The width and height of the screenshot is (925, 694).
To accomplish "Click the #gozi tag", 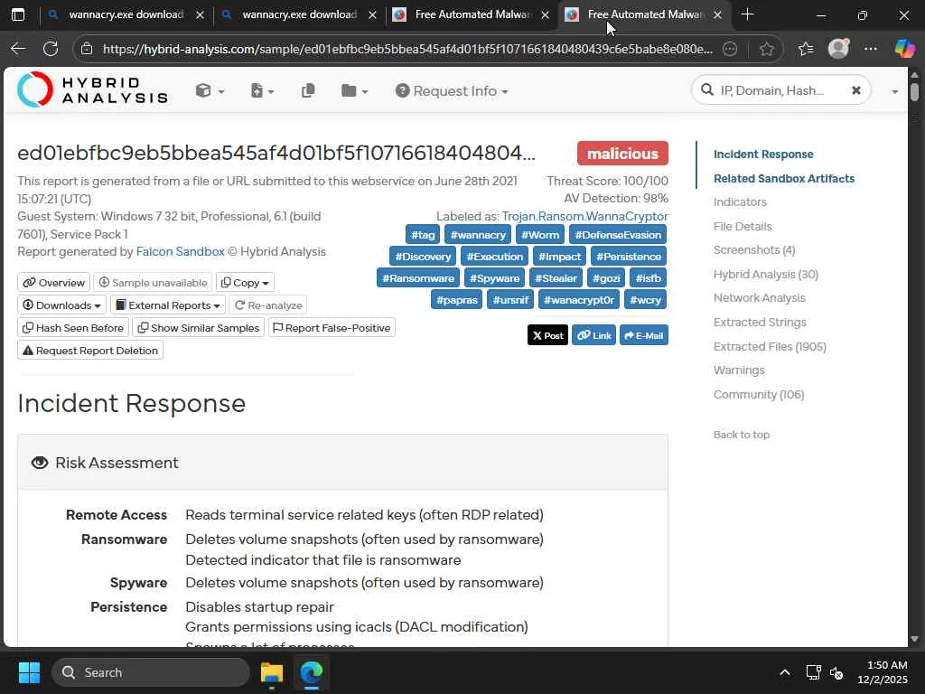I will (x=606, y=278).
